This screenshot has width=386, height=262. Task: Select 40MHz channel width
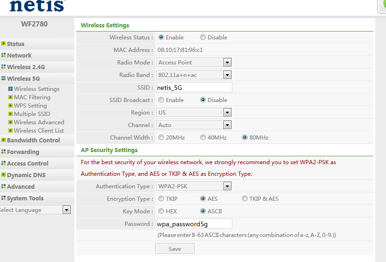(203, 137)
